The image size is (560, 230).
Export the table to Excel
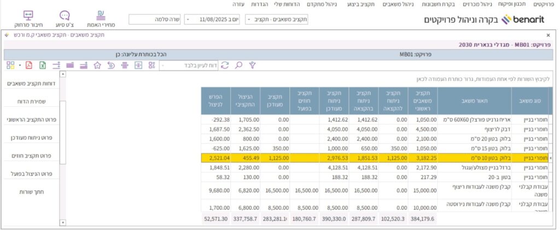click(42, 65)
